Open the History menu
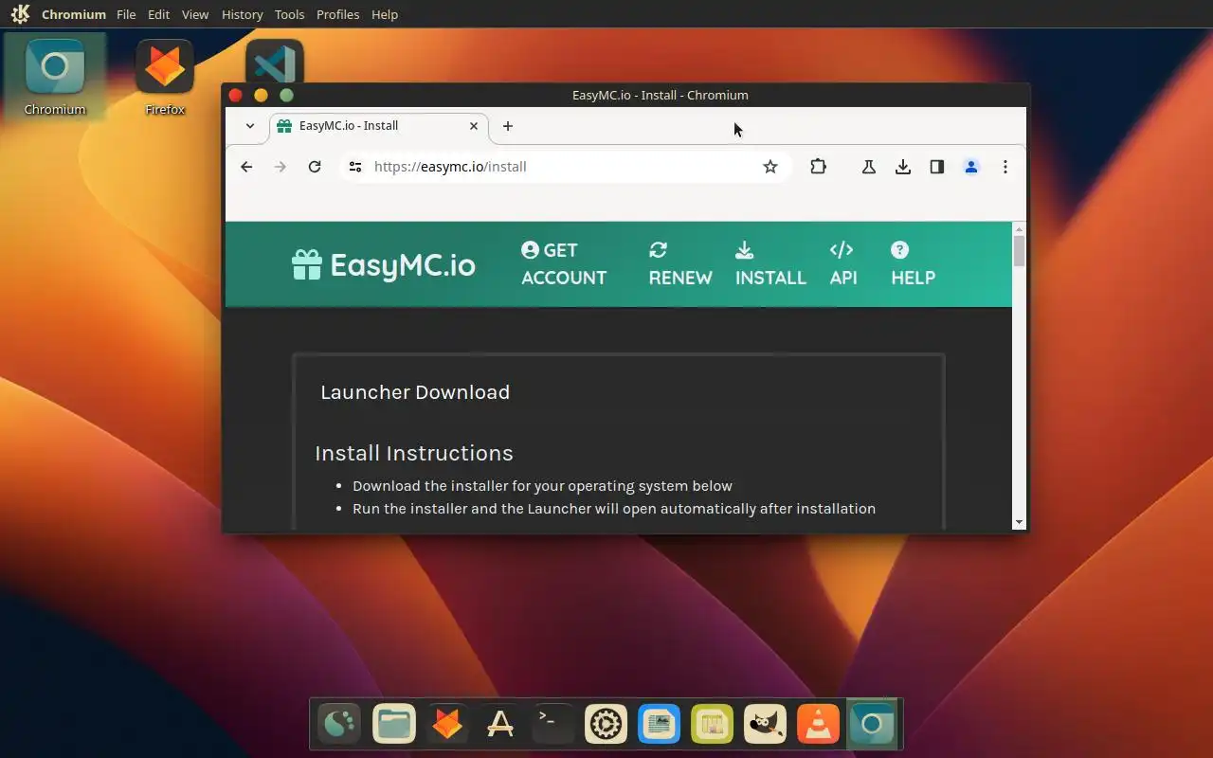1213x758 pixels. click(242, 14)
